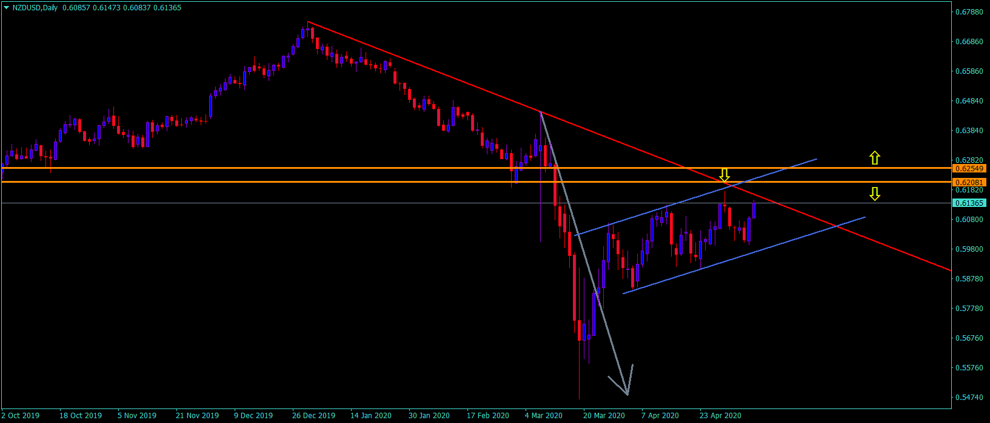Click the 0.59800 price axis label
The height and width of the screenshot is (423, 990).
[968, 249]
